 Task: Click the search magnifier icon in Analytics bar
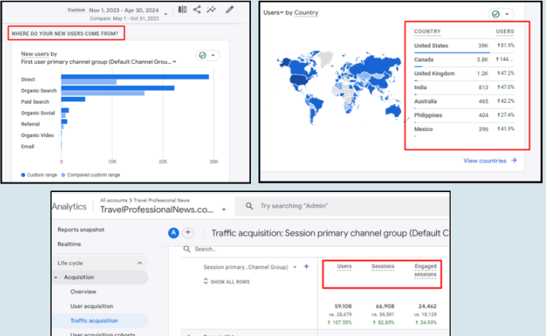[248, 206]
